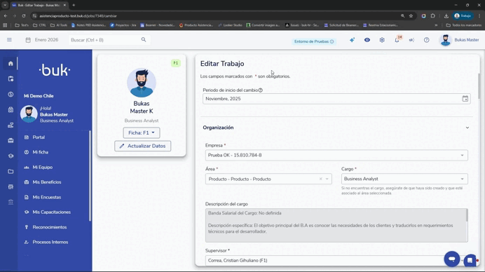Open the Ficha: F1 dropdown
This screenshot has width=485, height=272.
point(142,132)
